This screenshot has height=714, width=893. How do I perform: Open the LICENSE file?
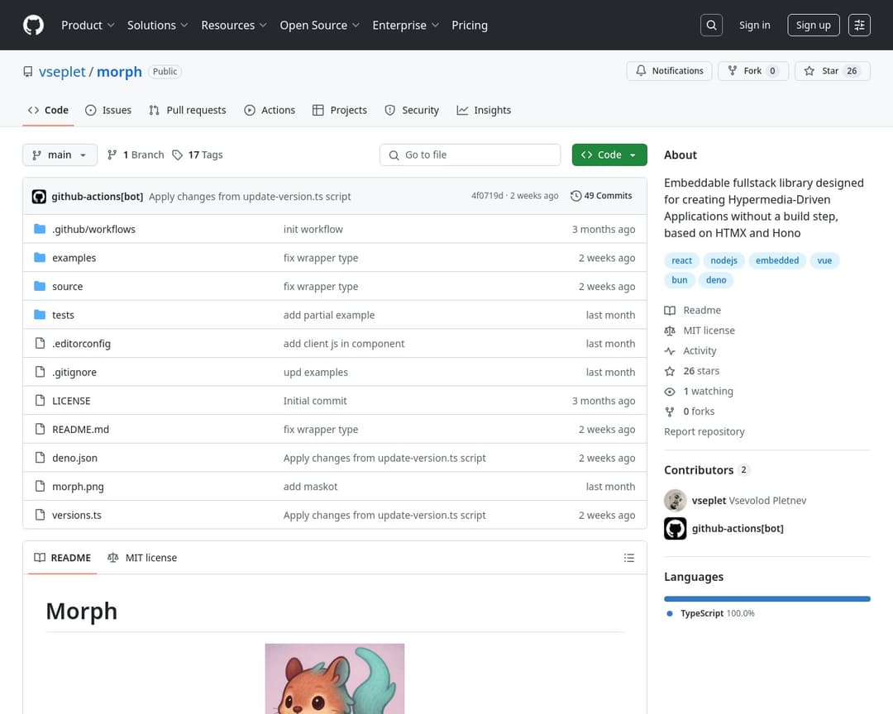point(71,400)
